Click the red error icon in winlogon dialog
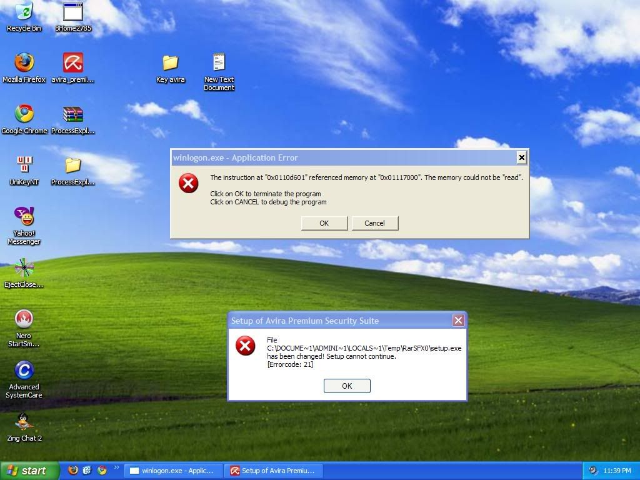640x480 pixels. point(189,183)
